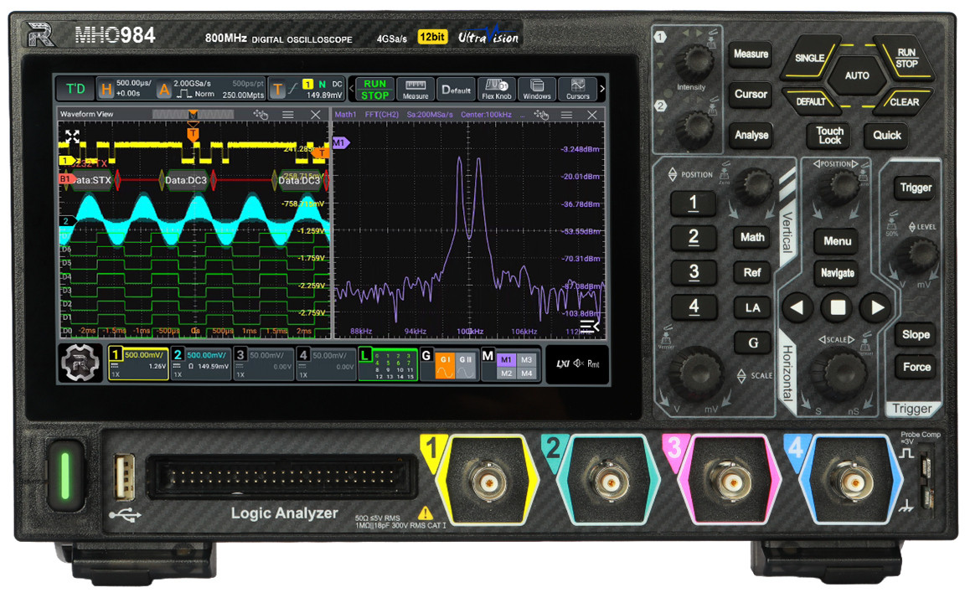The height and width of the screenshot is (593, 965).
Task: Open the Cursors toolbar icon
Action: (577, 89)
